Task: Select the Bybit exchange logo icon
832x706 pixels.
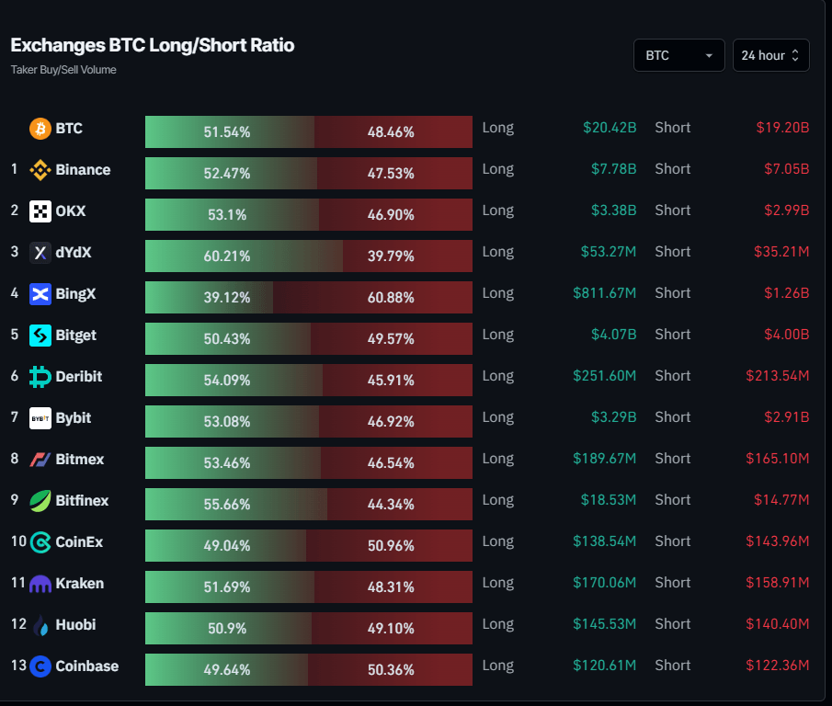Action: click(40, 418)
